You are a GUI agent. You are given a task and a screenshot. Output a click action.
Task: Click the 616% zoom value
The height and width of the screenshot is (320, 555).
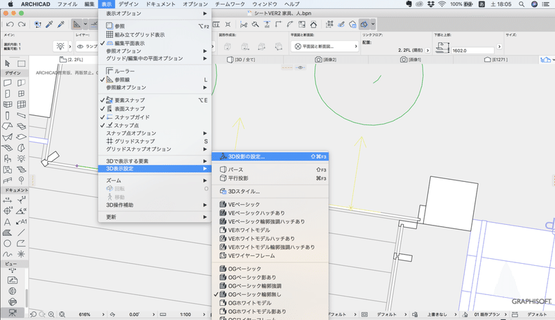coord(85,314)
